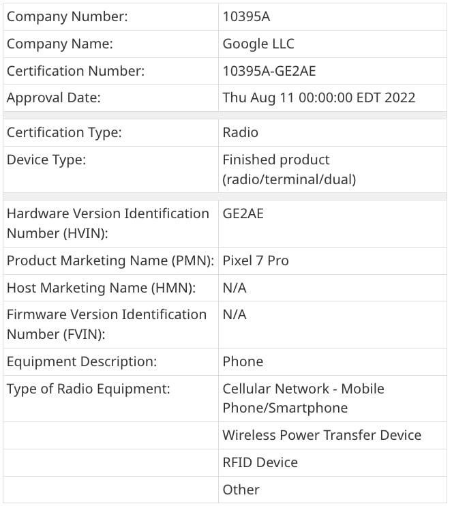Select the Radio certification type value
The height and width of the screenshot is (506, 452).
241,132
